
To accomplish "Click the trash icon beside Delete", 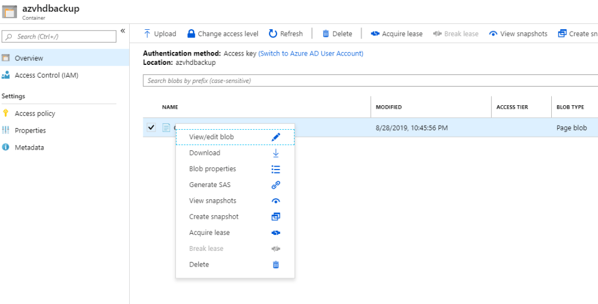I will click(276, 265).
